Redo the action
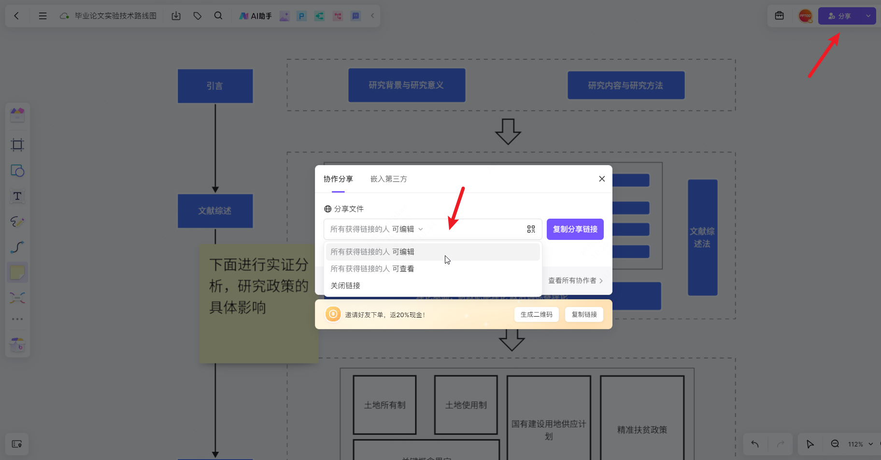 click(x=781, y=444)
